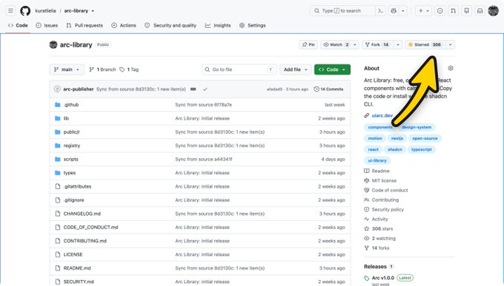
Task: Switch to the Issues tab
Action: click(x=47, y=25)
